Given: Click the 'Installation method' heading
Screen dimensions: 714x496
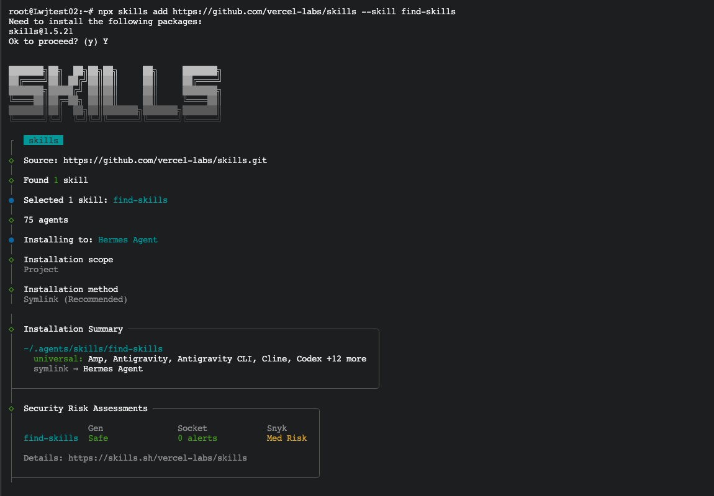Looking at the screenshot, I should click(71, 290).
